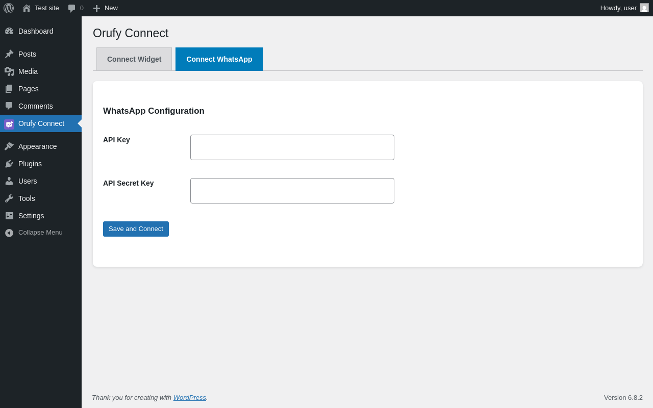Click the comment count 0 in admin bar

[82, 8]
